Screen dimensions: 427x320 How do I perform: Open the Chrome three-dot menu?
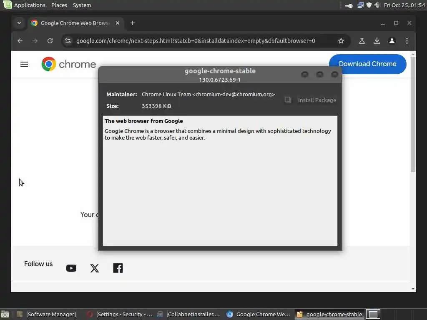407,41
